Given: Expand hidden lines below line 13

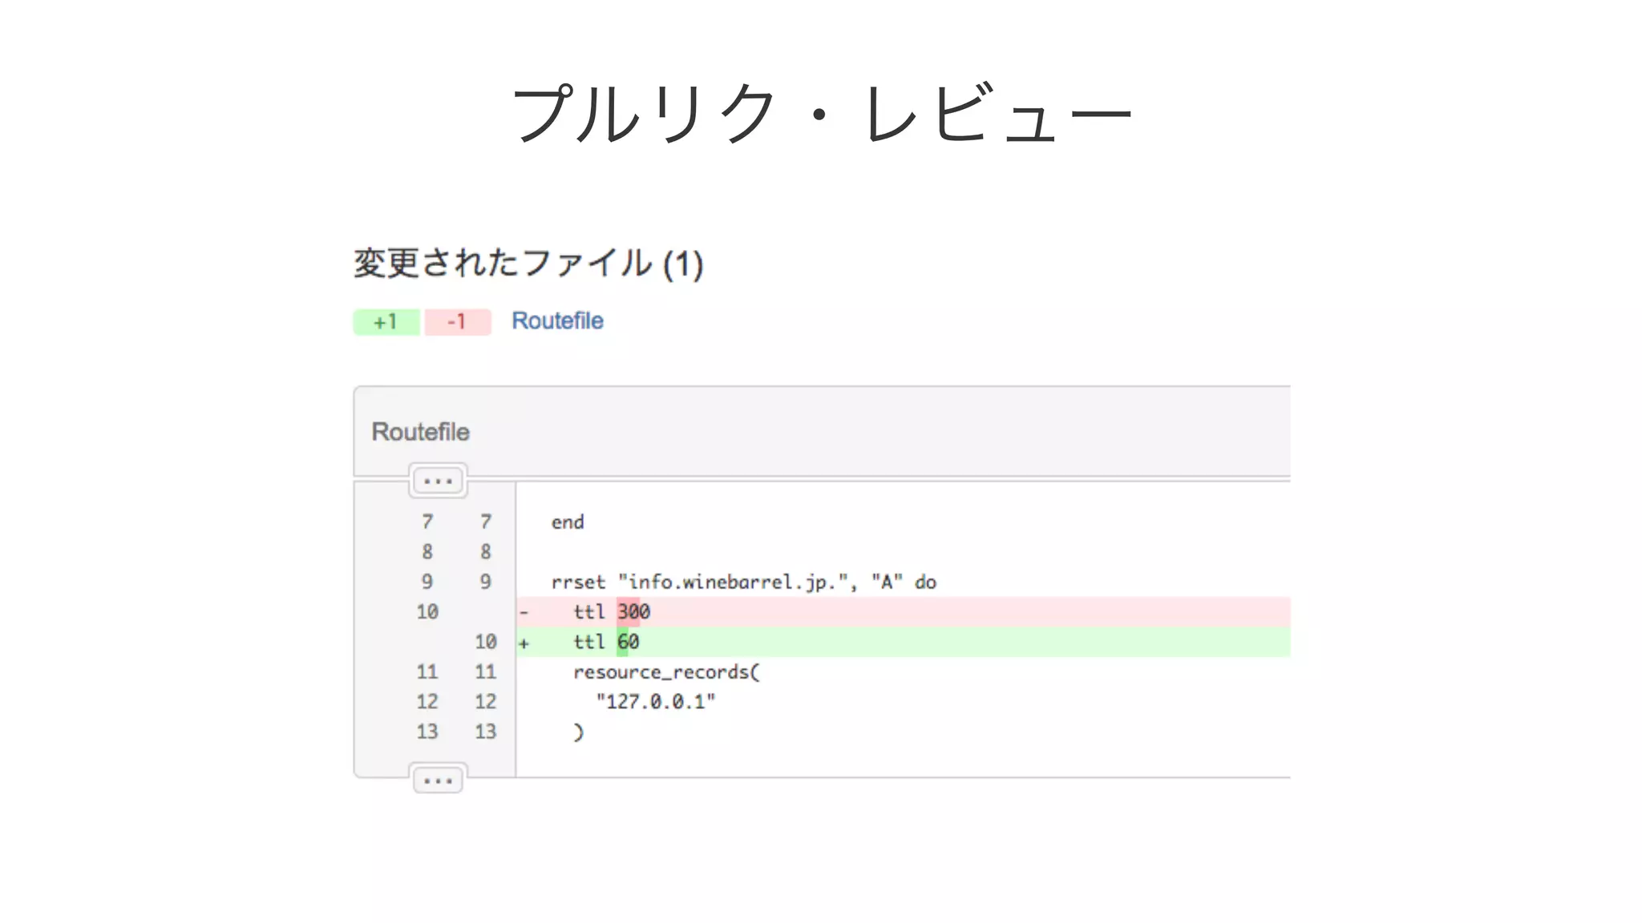Looking at the screenshot, I should pyautogui.click(x=438, y=780).
